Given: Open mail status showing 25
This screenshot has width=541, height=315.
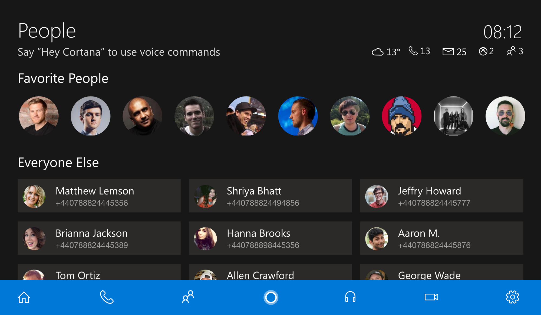Looking at the screenshot, I should tap(454, 52).
